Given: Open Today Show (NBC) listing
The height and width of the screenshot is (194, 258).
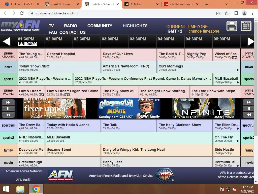Looking at the screenshot, I should [x=58, y=67].
